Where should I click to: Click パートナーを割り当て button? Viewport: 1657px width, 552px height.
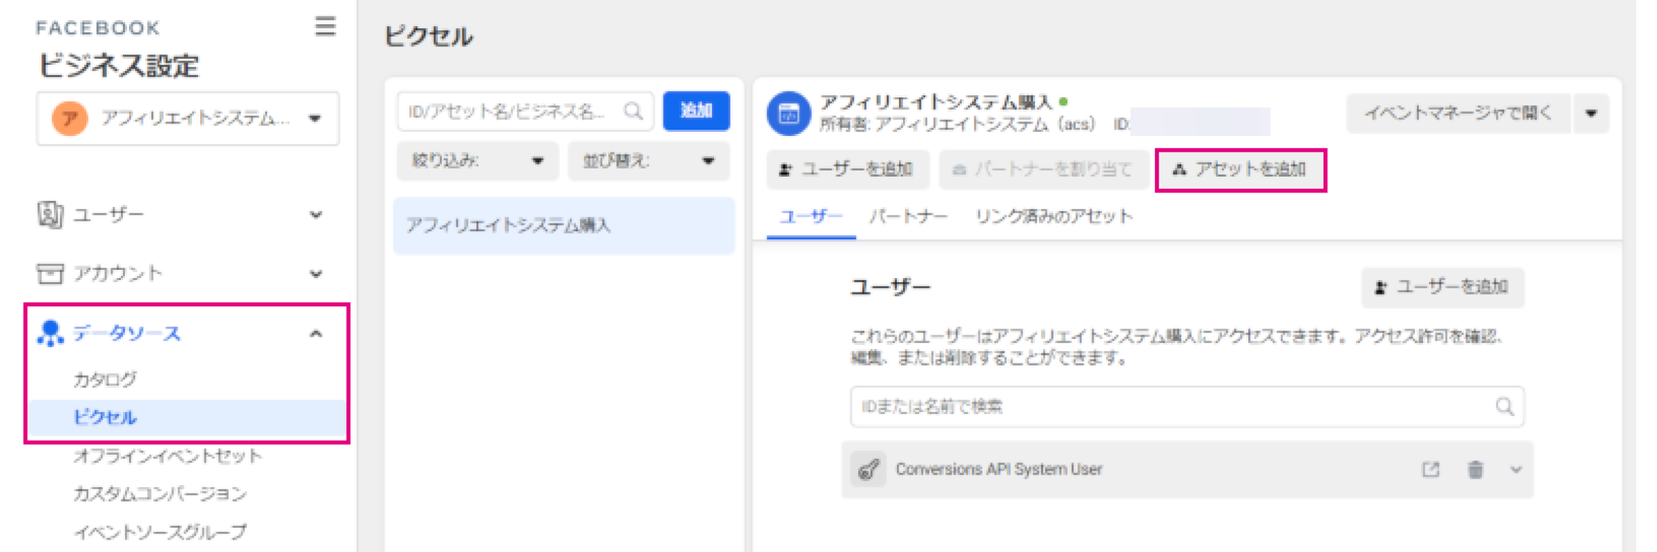click(x=1043, y=169)
